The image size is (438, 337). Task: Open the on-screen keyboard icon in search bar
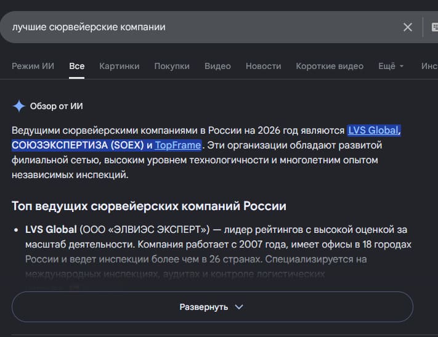pyautogui.click(x=435, y=27)
